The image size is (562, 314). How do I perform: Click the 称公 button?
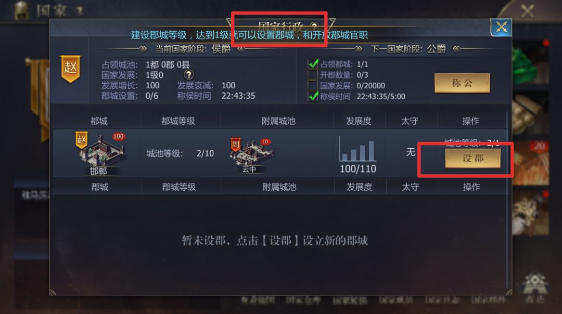pos(462,83)
